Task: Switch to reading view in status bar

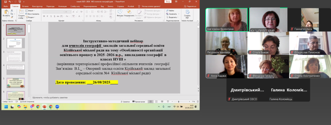Action: click(x=162, y=102)
